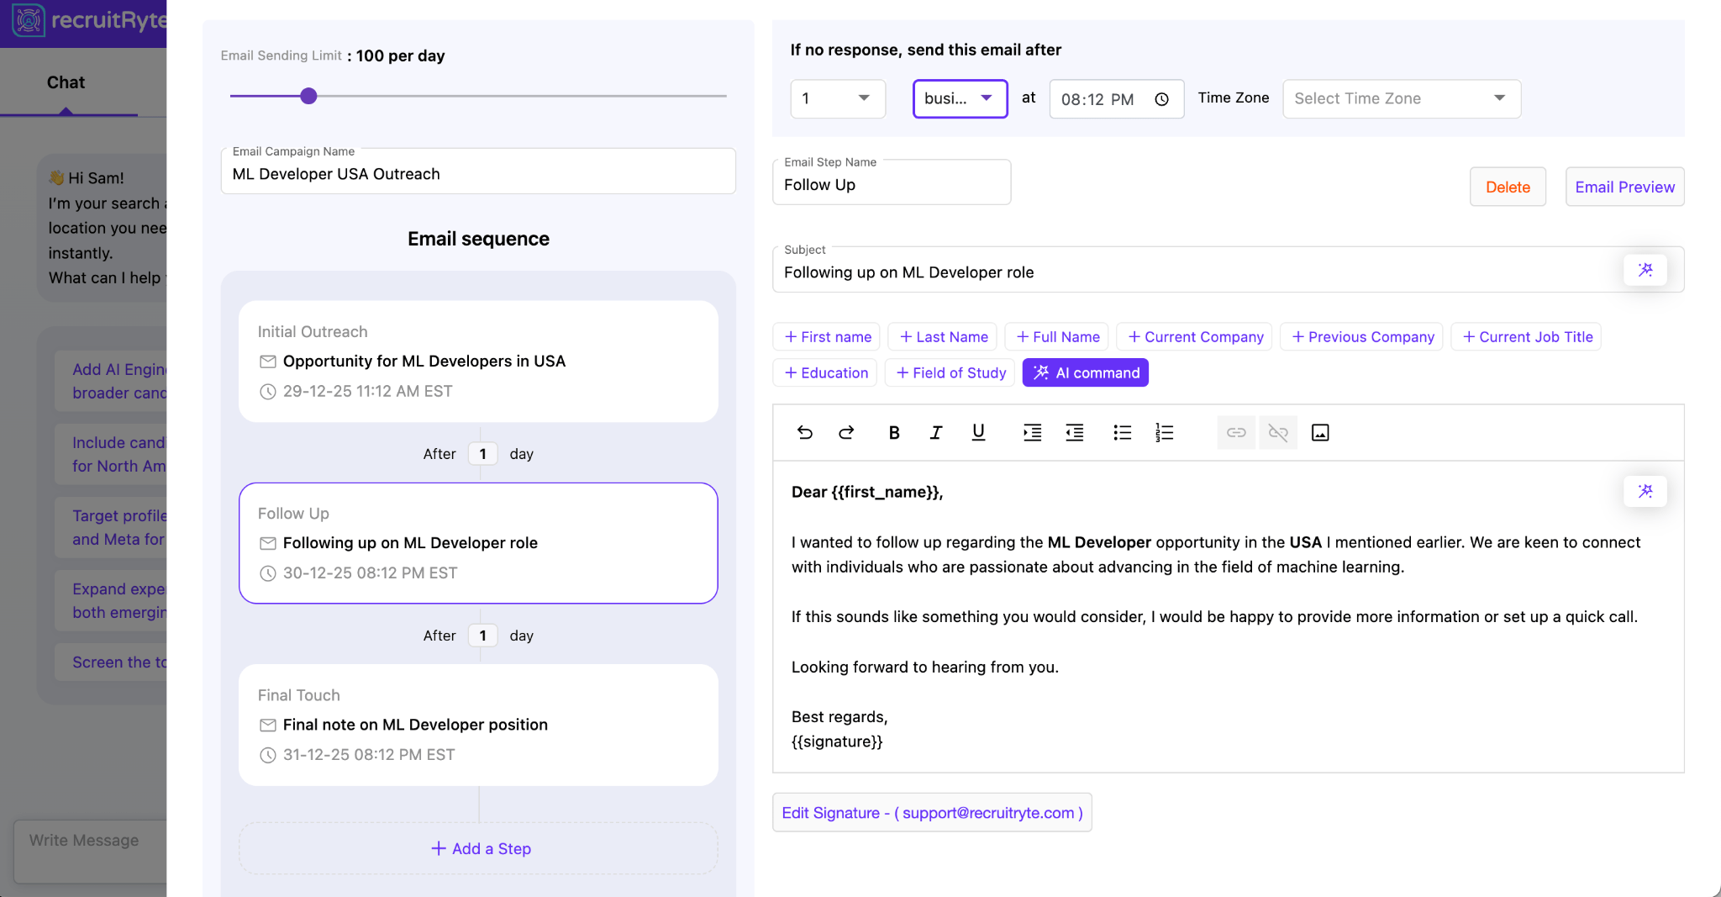Adjust the Email Sending Limit slider
Screen dimensions: 1721x897
[x=308, y=96]
